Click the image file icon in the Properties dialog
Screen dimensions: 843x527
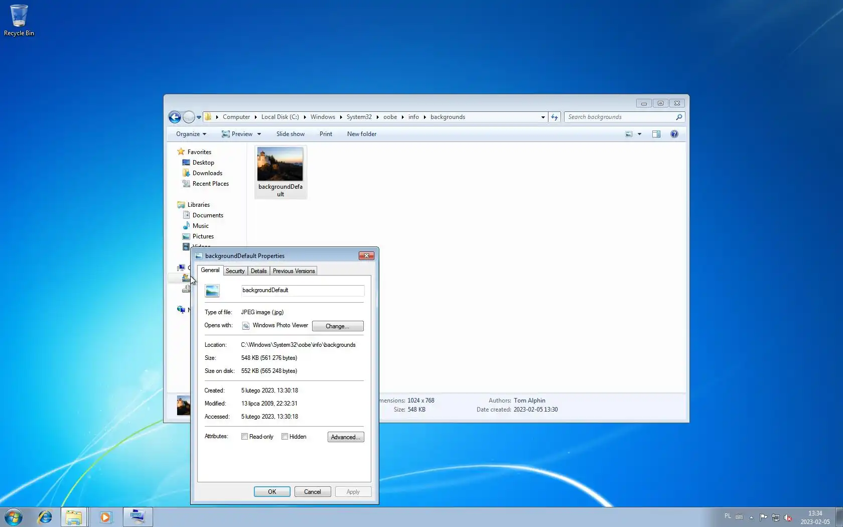(x=212, y=291)
